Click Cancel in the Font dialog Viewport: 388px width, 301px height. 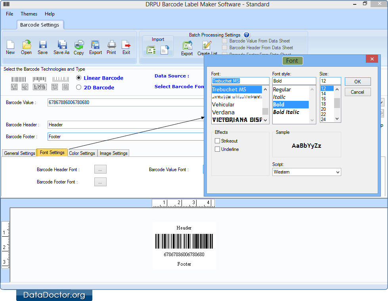click(x=357, y=92)
